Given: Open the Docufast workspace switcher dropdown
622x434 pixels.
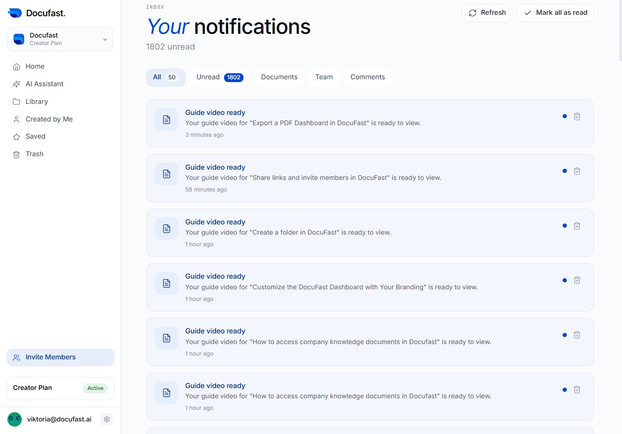Looking at the screenshot, I should 60,39.
